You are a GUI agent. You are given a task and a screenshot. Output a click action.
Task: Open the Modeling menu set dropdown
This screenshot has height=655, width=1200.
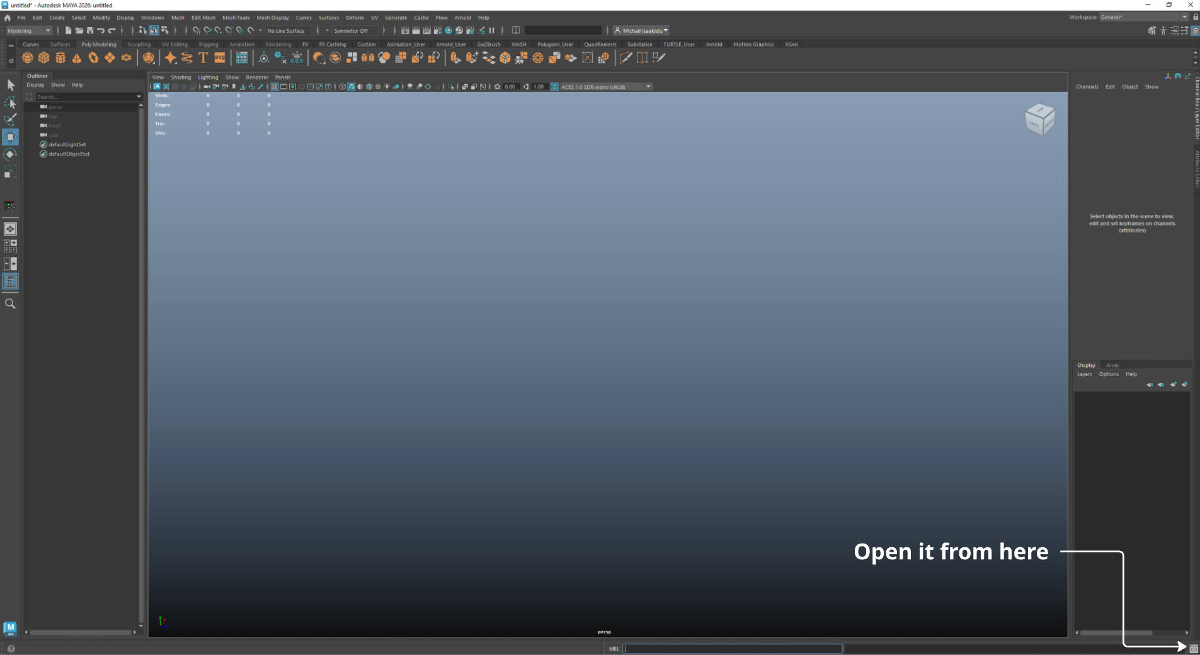pyautogui.click(x=29, y=30)
